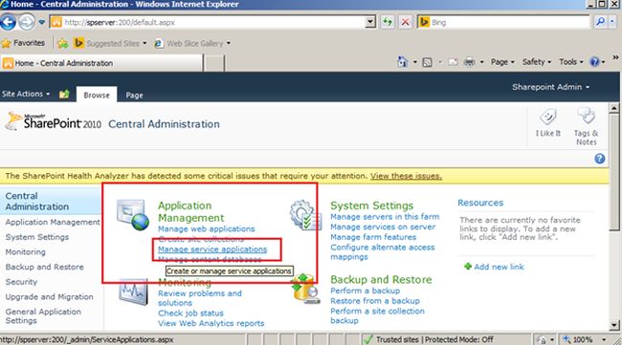Click the SharePoint 2010 logo

pos(54,122)
